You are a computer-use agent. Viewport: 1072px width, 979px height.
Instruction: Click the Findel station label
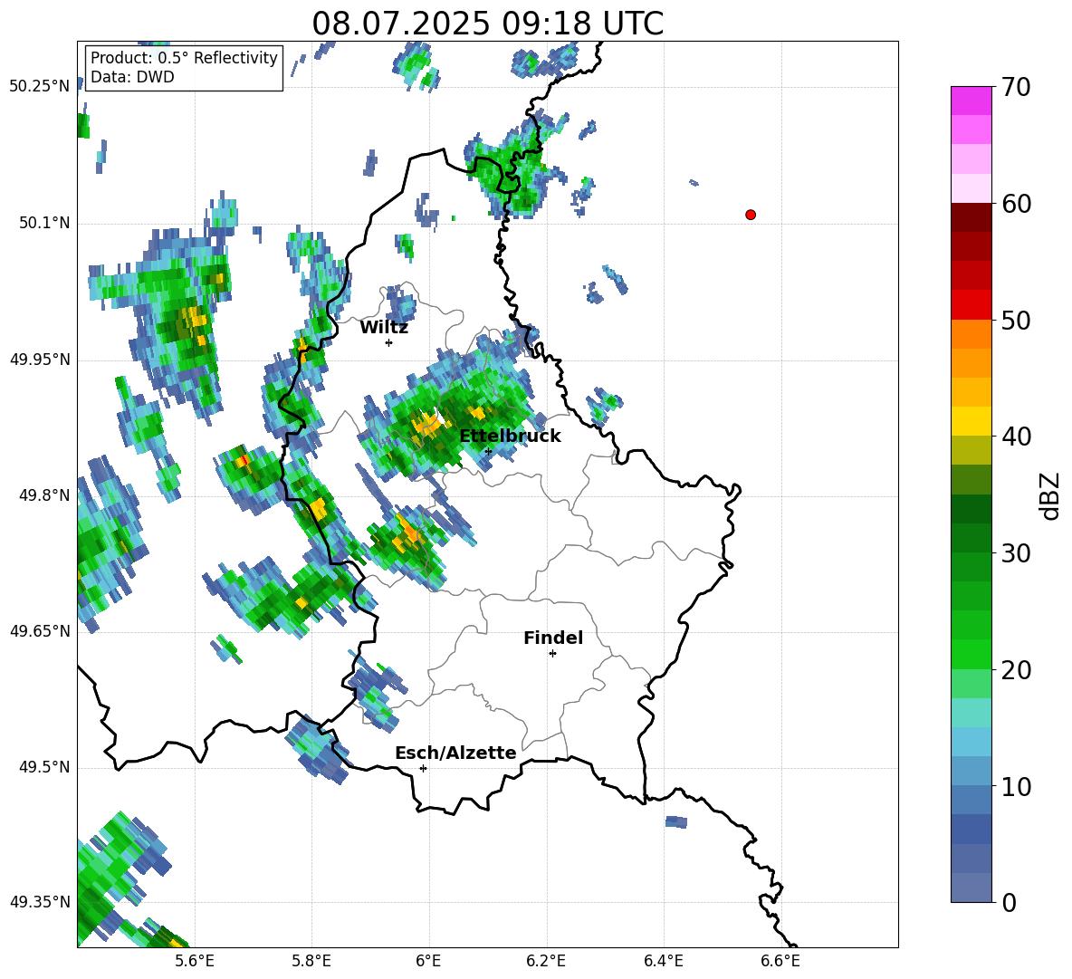pos(553,638)
